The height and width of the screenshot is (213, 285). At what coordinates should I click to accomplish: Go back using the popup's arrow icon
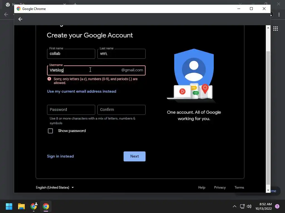(20, 19)
